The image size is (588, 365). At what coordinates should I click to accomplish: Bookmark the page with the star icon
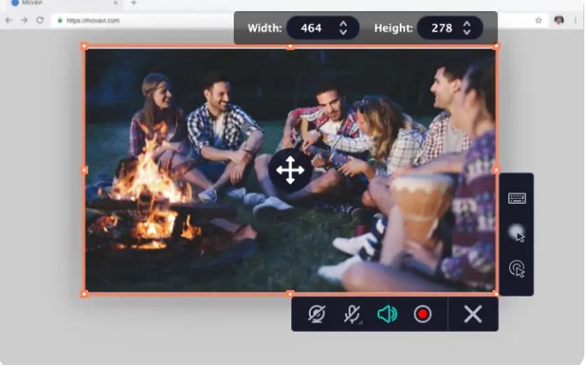tap(539, 20)
